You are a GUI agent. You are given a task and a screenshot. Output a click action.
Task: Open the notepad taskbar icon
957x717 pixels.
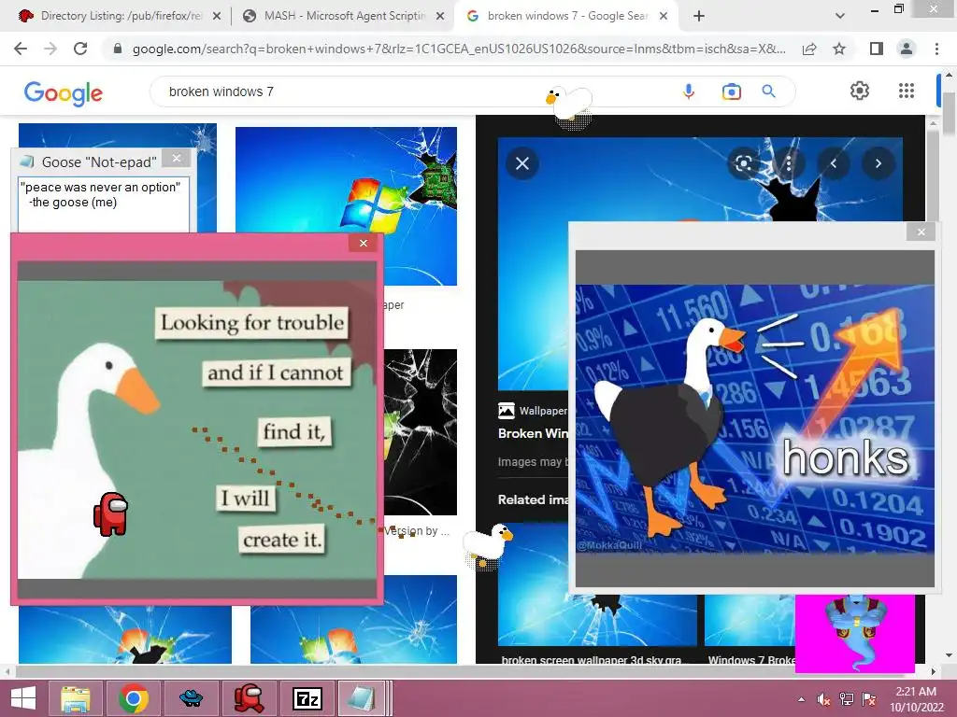pyautogui.click(x=363, y=698)
